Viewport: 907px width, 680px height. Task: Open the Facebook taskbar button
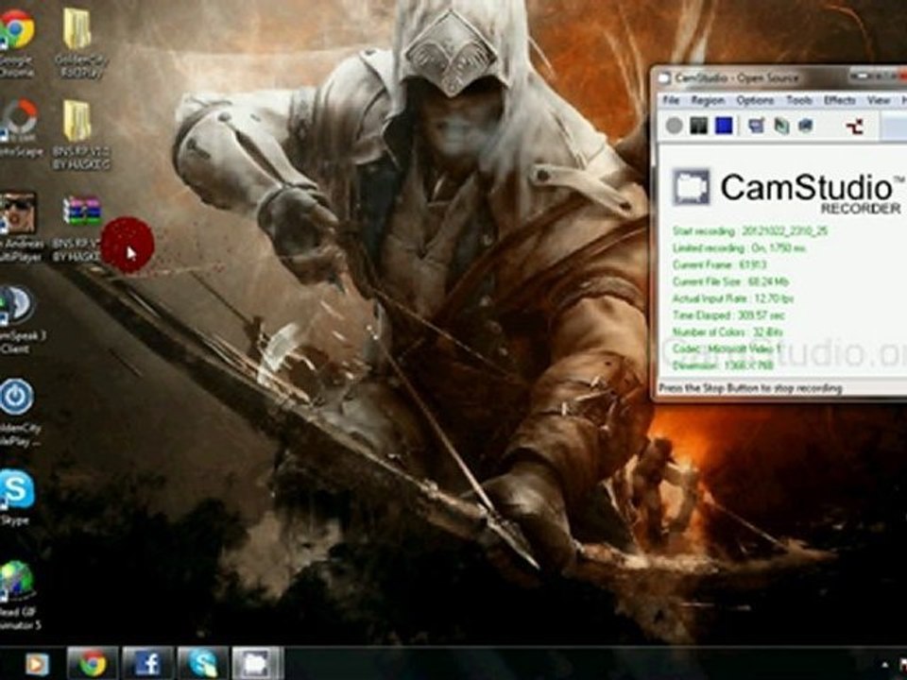click(x=147, y=663)
